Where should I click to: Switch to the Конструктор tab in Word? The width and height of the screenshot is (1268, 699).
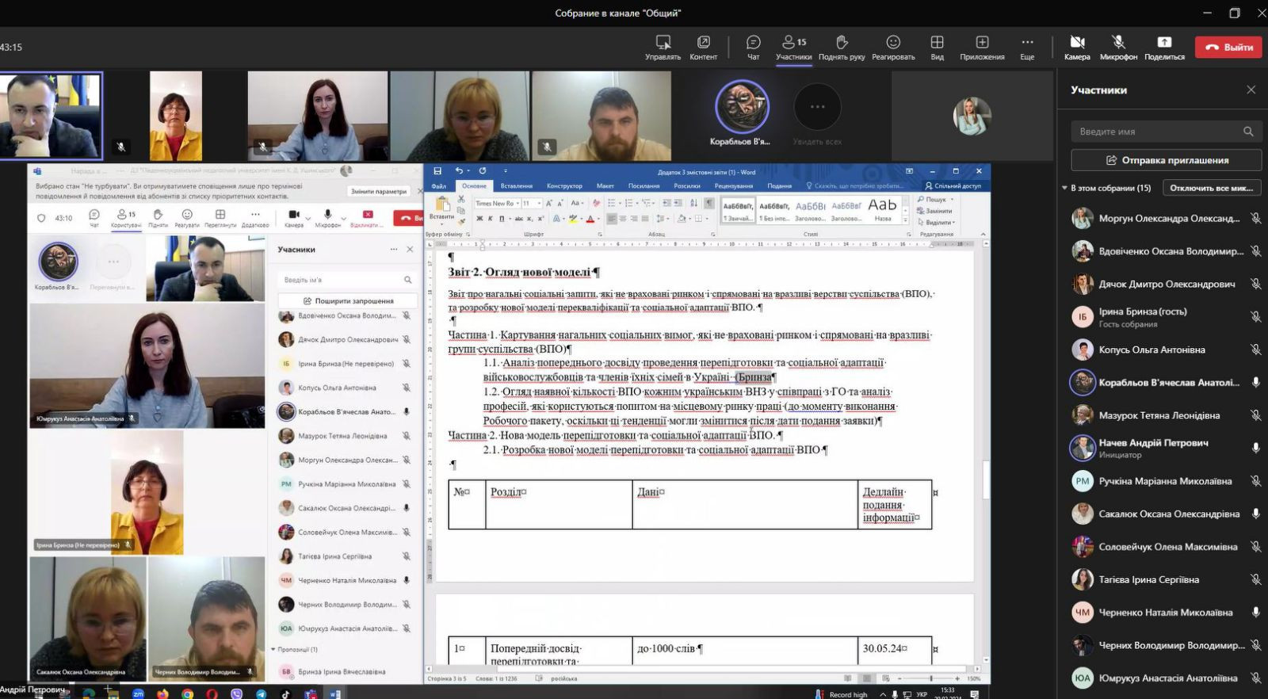click(564, 186)
